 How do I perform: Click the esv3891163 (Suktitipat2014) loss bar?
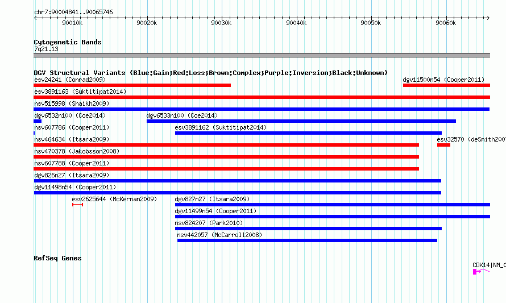click(262, 97)
